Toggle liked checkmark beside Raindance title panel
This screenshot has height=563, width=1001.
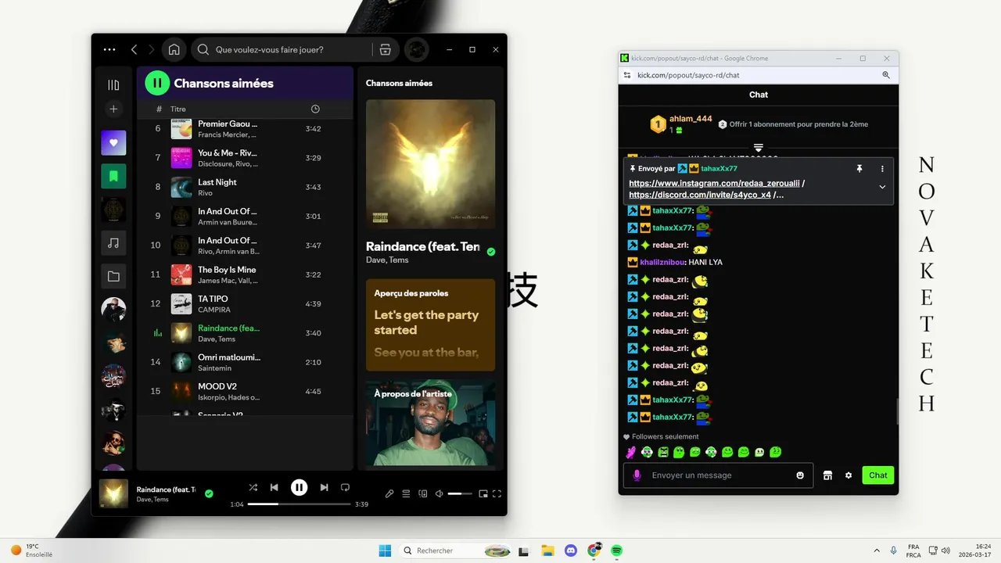(491, 252)
